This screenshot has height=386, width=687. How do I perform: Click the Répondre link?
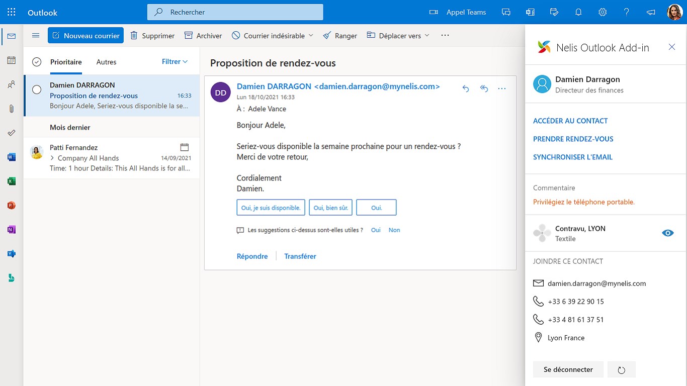coord(252,256)
